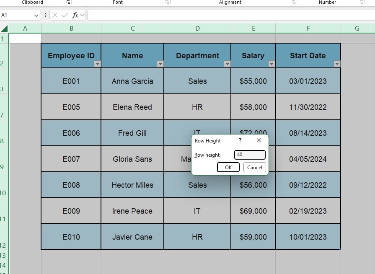Image resolution: width=375 pixels, height=274 pixels.
Task: Open the Salary column filter dropdown
Action: coord(272,64)
